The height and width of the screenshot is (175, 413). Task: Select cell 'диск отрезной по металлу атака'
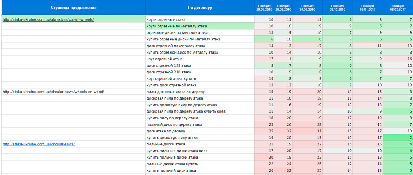[x=200, y=46]
